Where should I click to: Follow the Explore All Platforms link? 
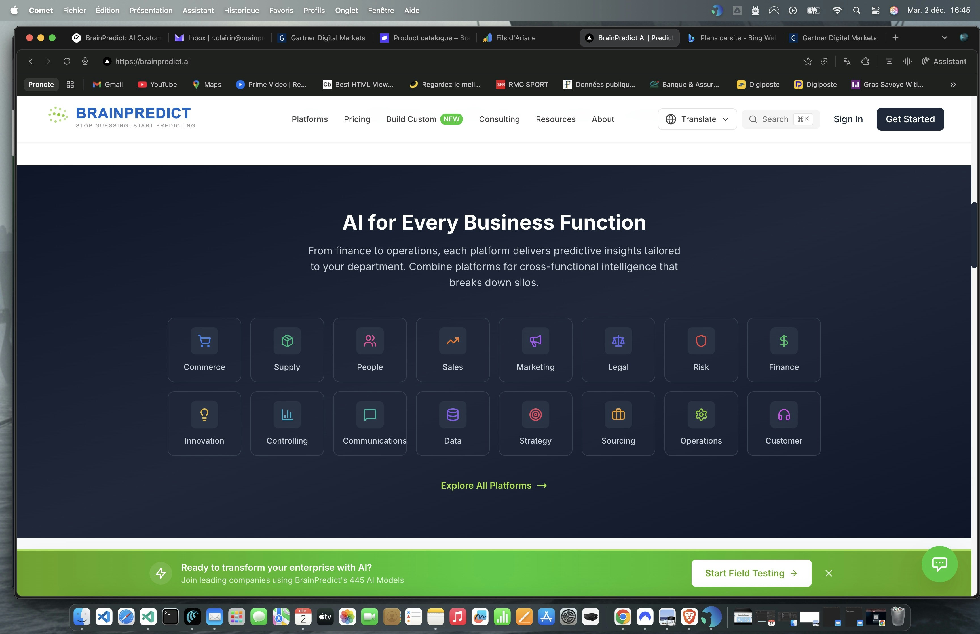click(x=493, y=485)
